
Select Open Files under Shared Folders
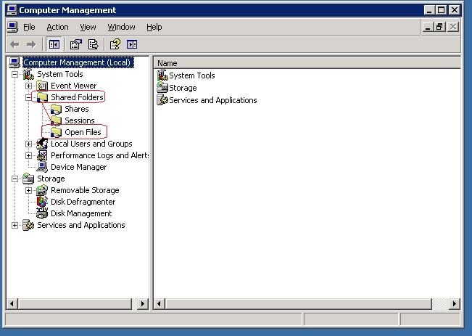(x=82, y=132)
